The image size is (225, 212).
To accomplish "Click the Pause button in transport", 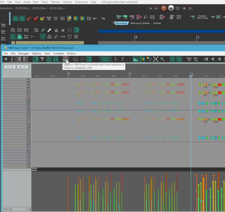I will coord(190,8).
